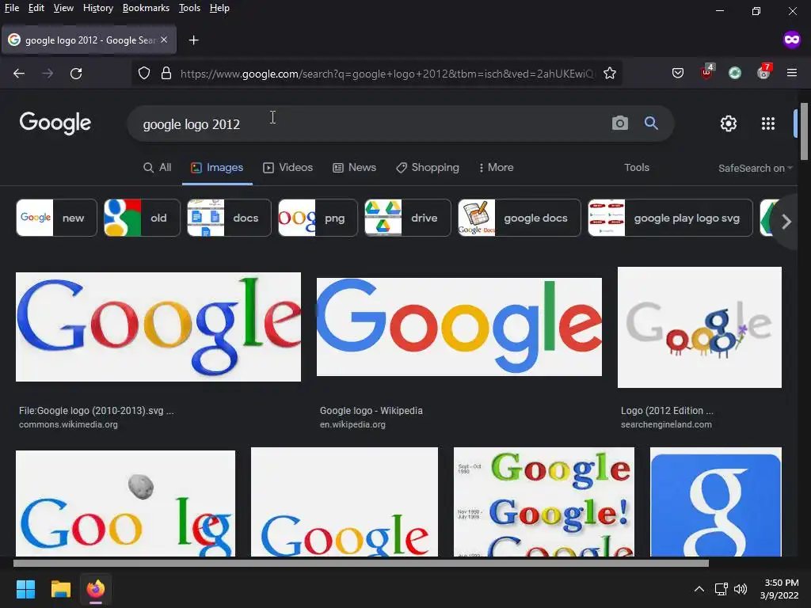The image size is (811, 608).
Task: Expand the SafeSearch on dropdown
Action: click(755, 168)
